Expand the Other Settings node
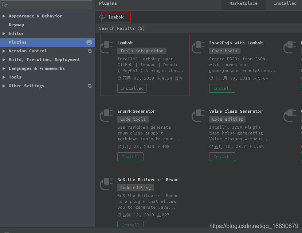The width and height of the screenshot is (302, 233). [4, 86]
